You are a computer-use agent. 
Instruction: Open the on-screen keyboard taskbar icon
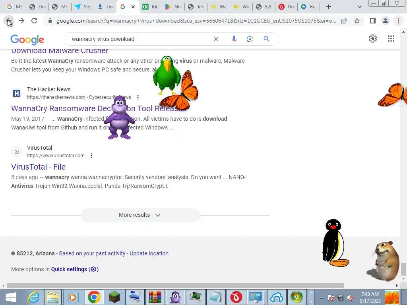click(x=134, y=297)
